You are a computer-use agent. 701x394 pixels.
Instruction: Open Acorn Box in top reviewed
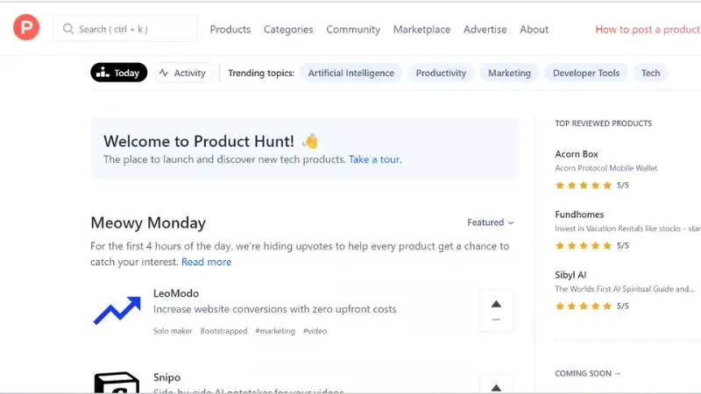pos(577,154)
